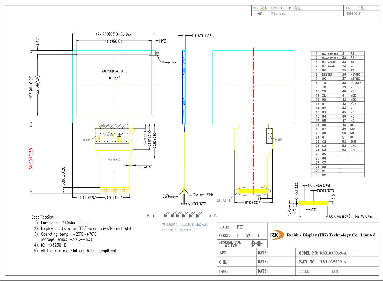Image resolution: width=383 pixels, height=281 pixels.
Task: Click the dotted IC block on rear view FPC
Action: pos(269,136)
